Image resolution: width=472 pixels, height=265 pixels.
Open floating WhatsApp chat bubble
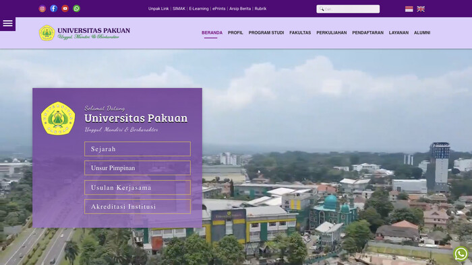(x=461, y=254)
